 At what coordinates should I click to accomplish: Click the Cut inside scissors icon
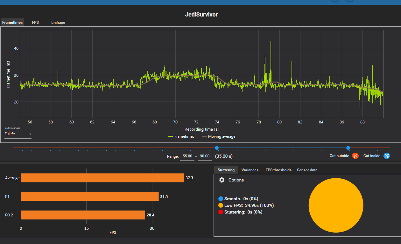(x=387, y=156)
